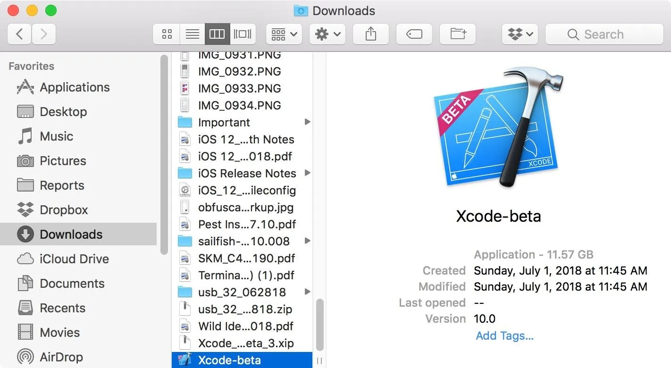Open the item arrangement dropdown
This screenshot has height=368, width=671.
click(284, 34)
